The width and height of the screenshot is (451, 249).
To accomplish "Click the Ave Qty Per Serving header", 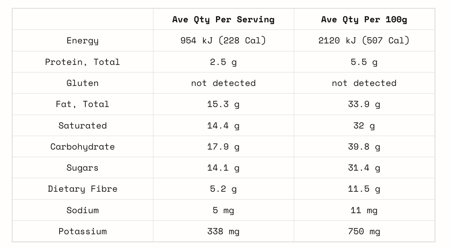I will point(223,19).
